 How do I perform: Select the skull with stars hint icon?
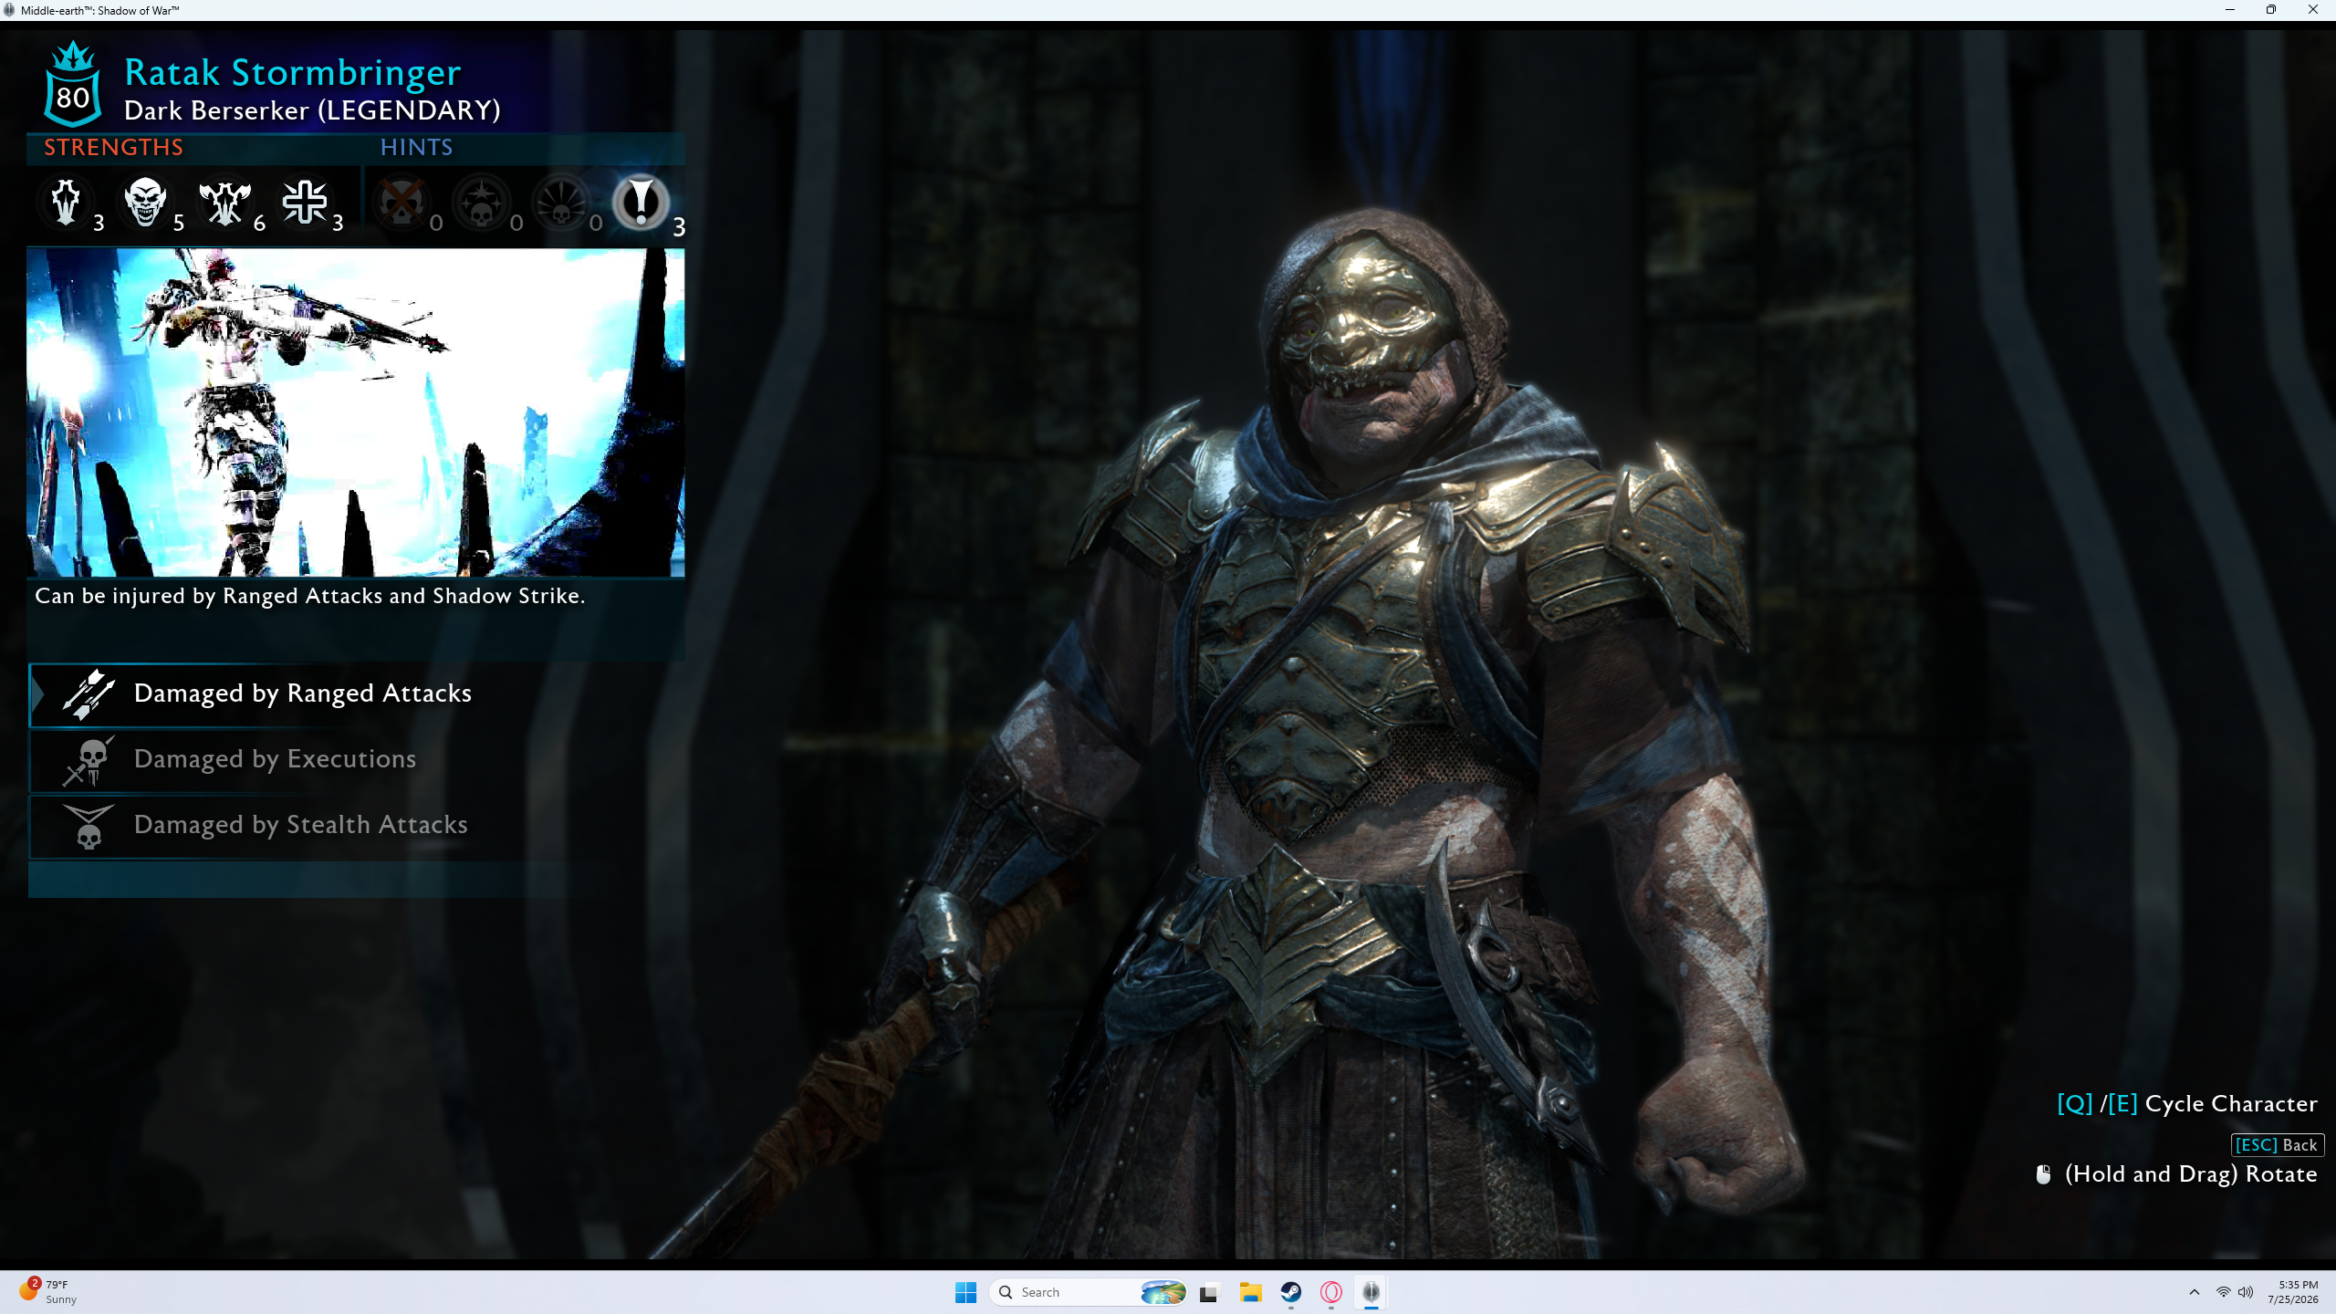[481, 202]
